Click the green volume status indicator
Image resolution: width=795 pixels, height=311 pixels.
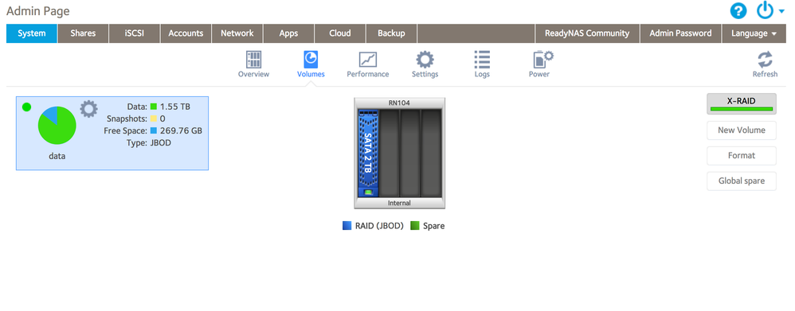tap(27, 107)
